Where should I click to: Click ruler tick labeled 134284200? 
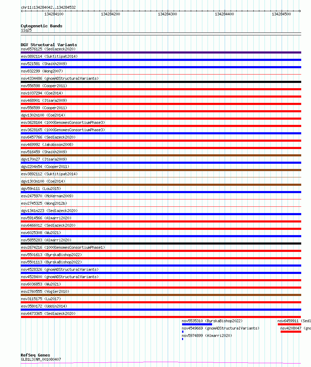click(x=111, y=14)
